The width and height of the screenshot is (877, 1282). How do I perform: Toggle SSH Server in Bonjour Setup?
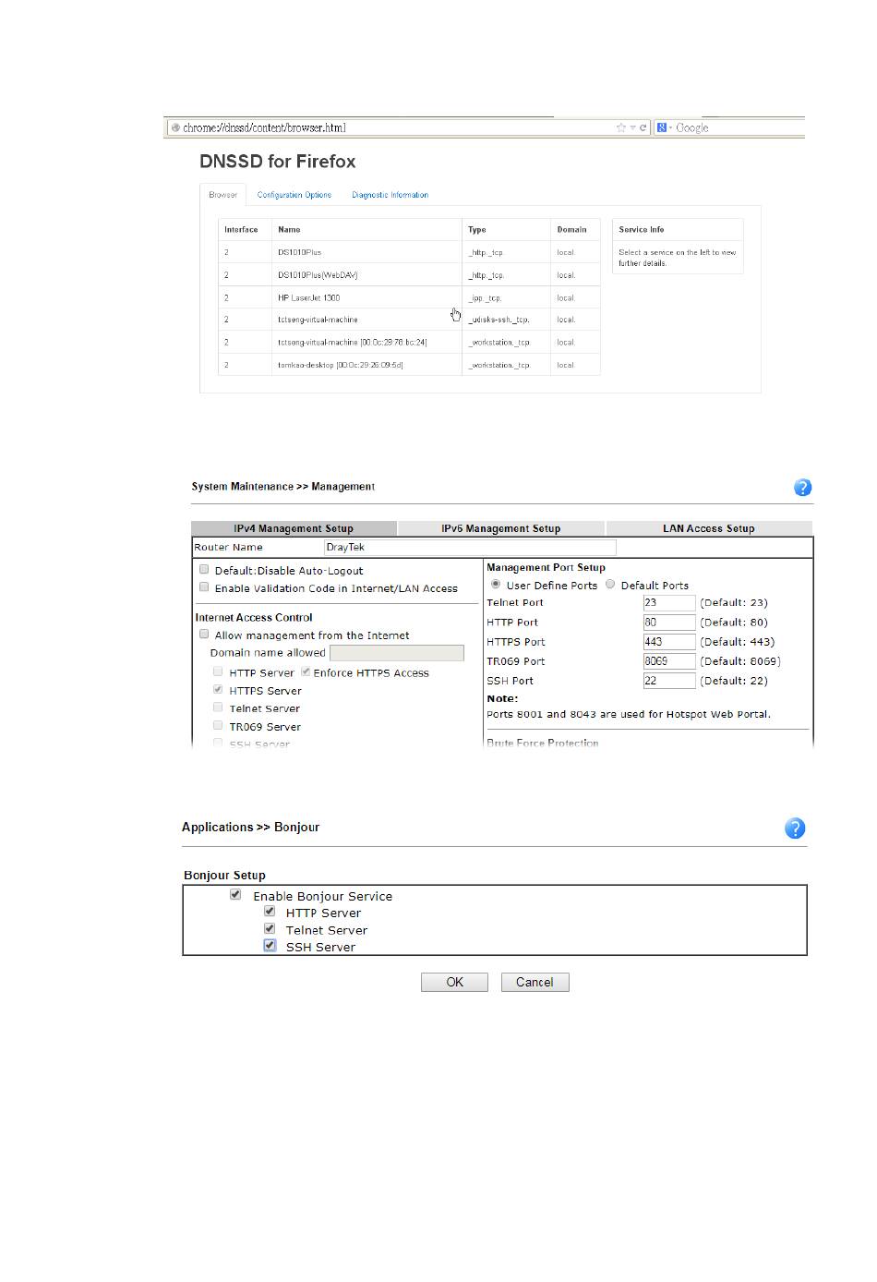[270, 945]
